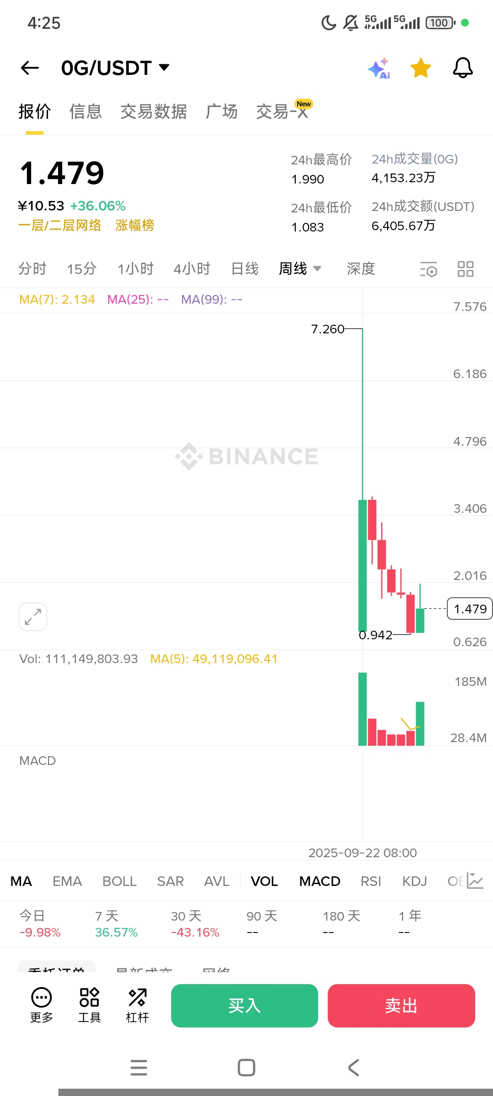Open price alert bell icon

tap(462, 68)
